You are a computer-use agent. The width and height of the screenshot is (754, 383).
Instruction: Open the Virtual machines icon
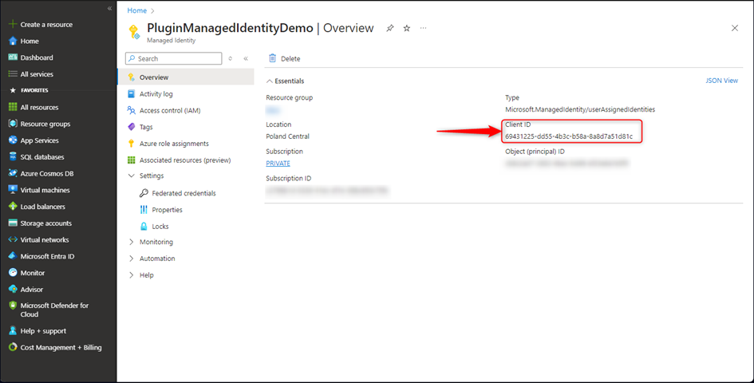click(x=13, y=190)
